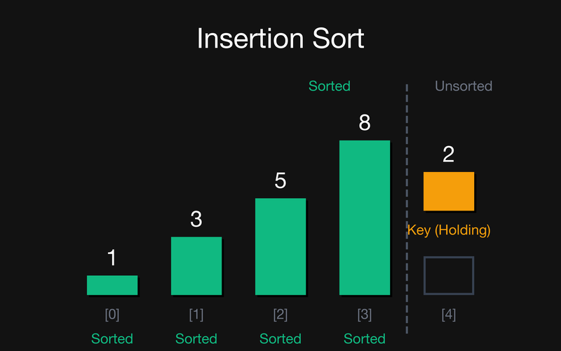The image size is (561, 351).
Task: Click the Sorted status under index 0
Action: pos(112,338)
